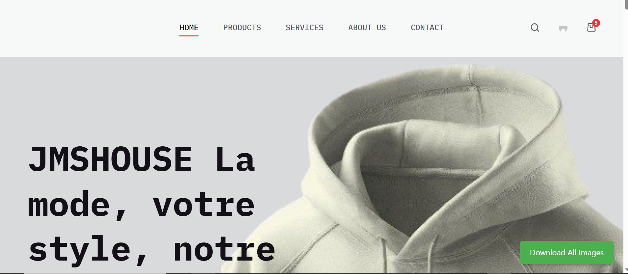The image size is (628, 274).
Task: Click the word votre in hero heading
Action: click(x=204, y=205)
